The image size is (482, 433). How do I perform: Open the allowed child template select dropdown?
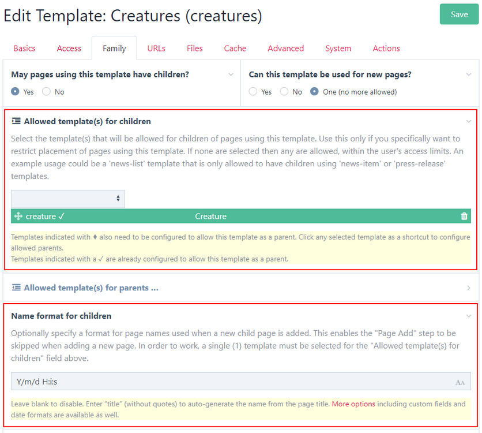(67, 199)
